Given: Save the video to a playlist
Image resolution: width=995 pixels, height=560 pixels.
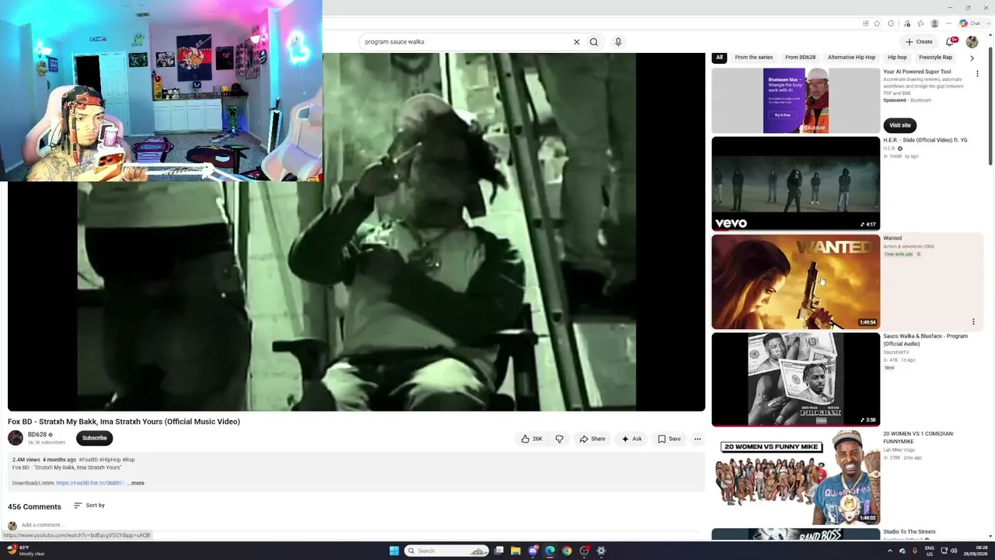Looking at the screenshot, I should pyautogui.click(x=669, y=439).
